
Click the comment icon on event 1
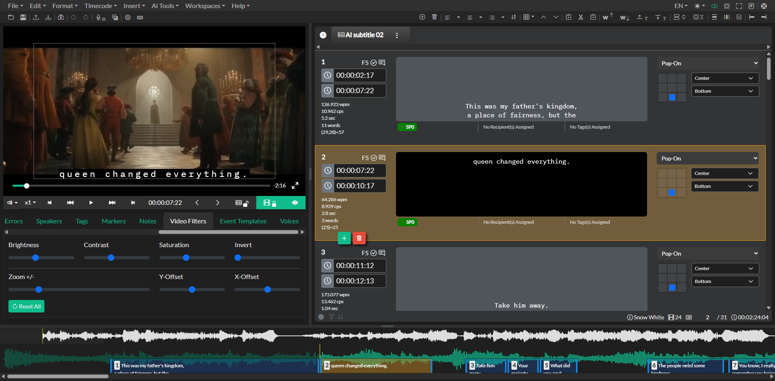pos(382,62)
